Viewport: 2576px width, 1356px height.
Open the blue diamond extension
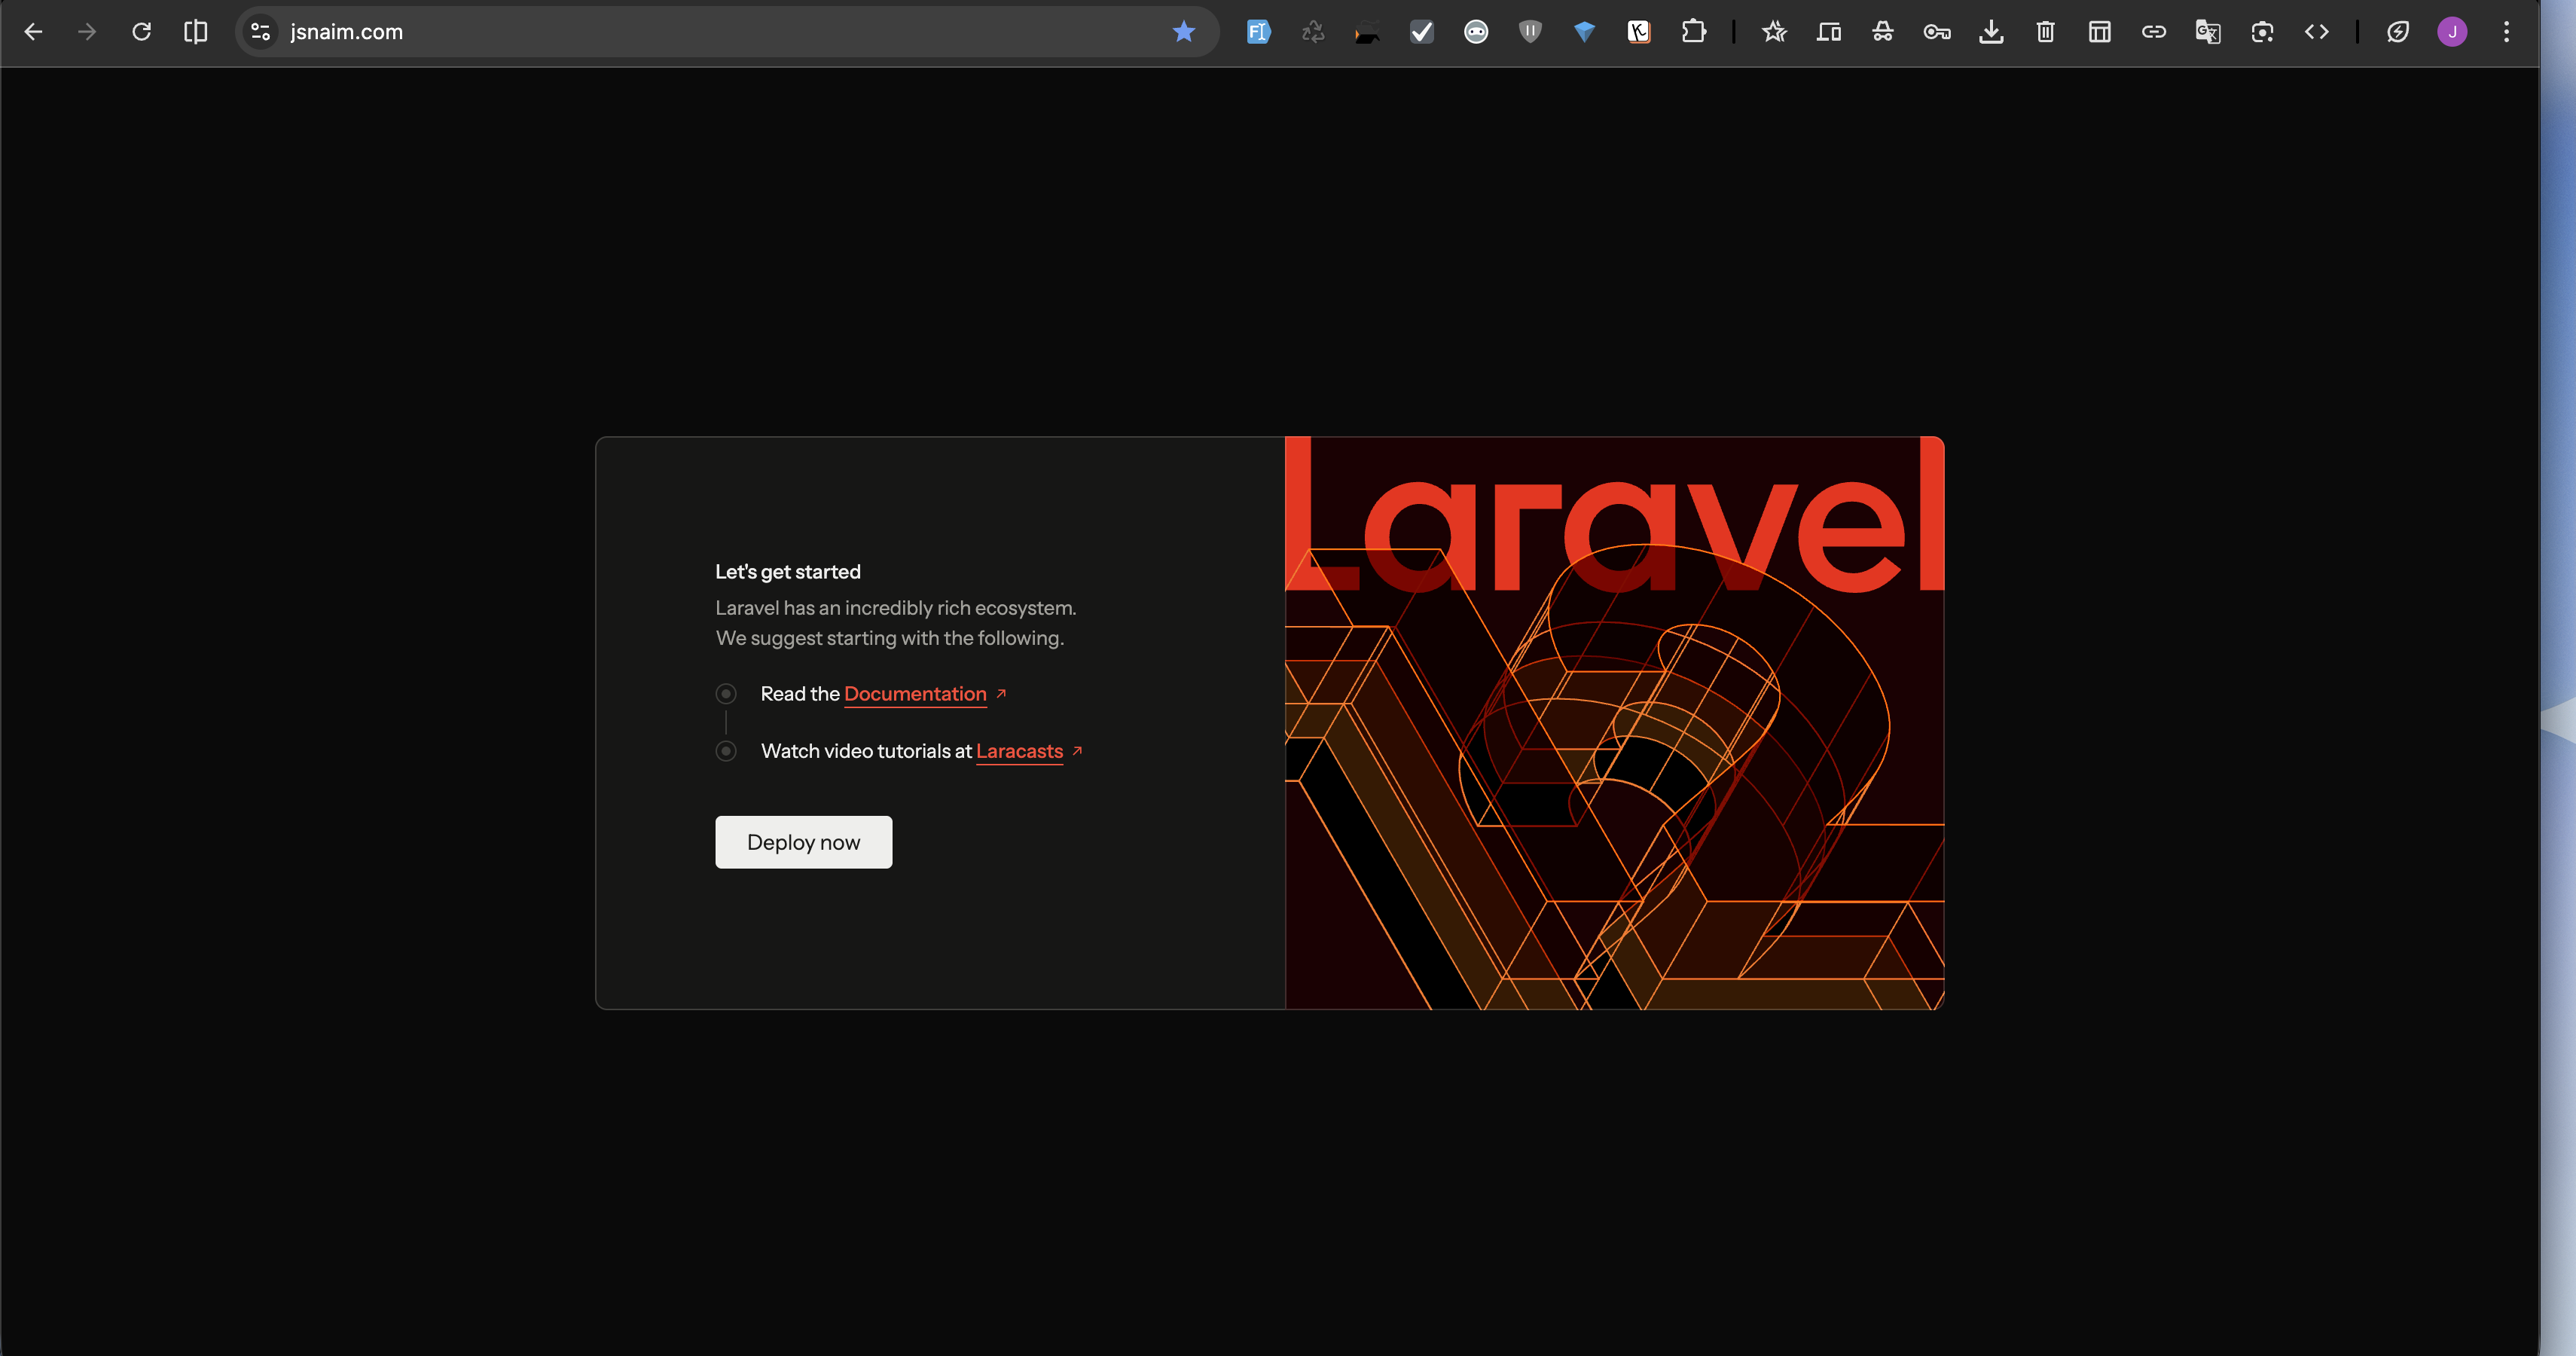click(1584, 32)
